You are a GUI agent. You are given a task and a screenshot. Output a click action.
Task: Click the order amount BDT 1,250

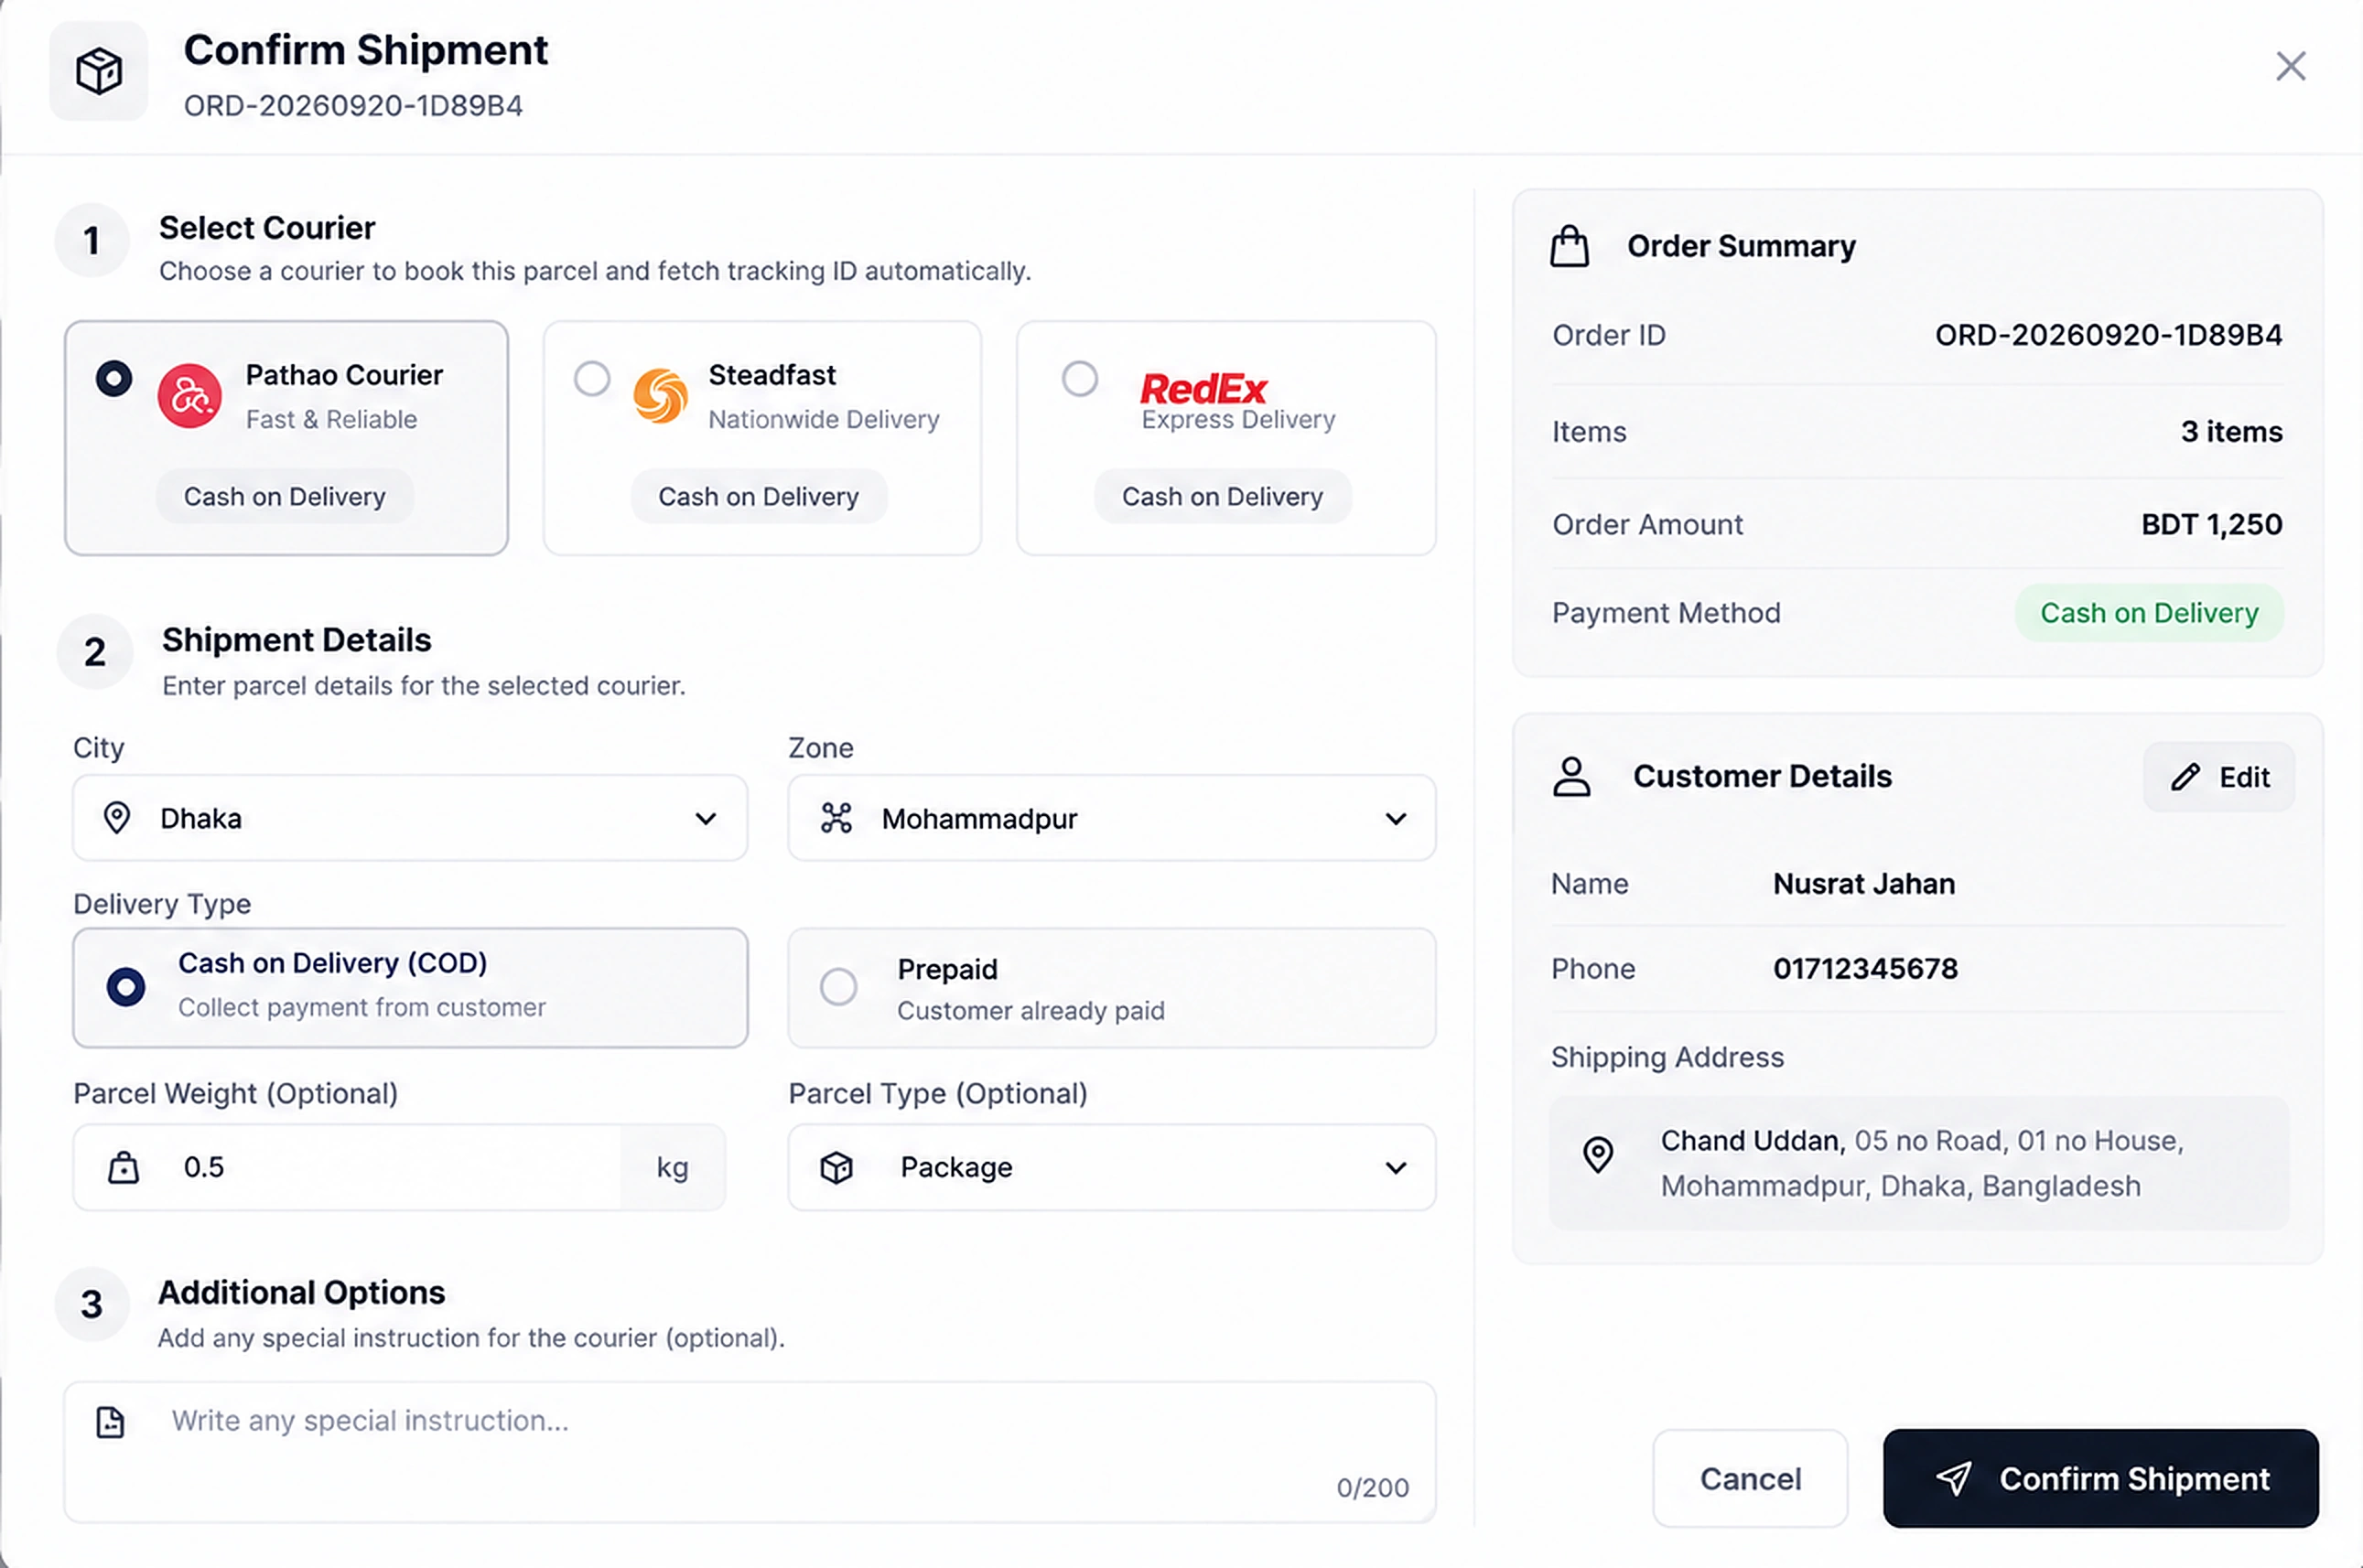(2211, 524)
